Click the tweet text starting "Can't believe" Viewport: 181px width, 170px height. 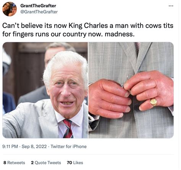click(x=88, y=30)
